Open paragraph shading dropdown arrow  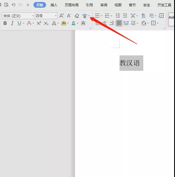[x=148, y=23]
